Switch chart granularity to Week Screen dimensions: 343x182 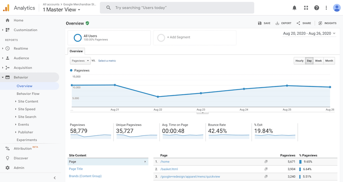[x=318, y=61]
